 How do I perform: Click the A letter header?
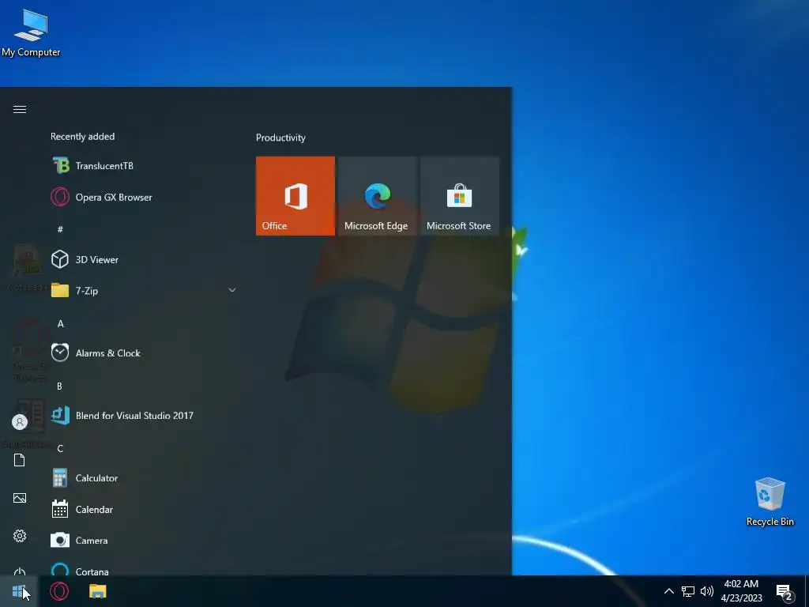60,323
